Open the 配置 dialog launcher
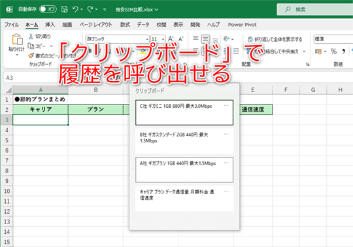The width and height of the screenshot is (353, 247). (x=307, y=65)
